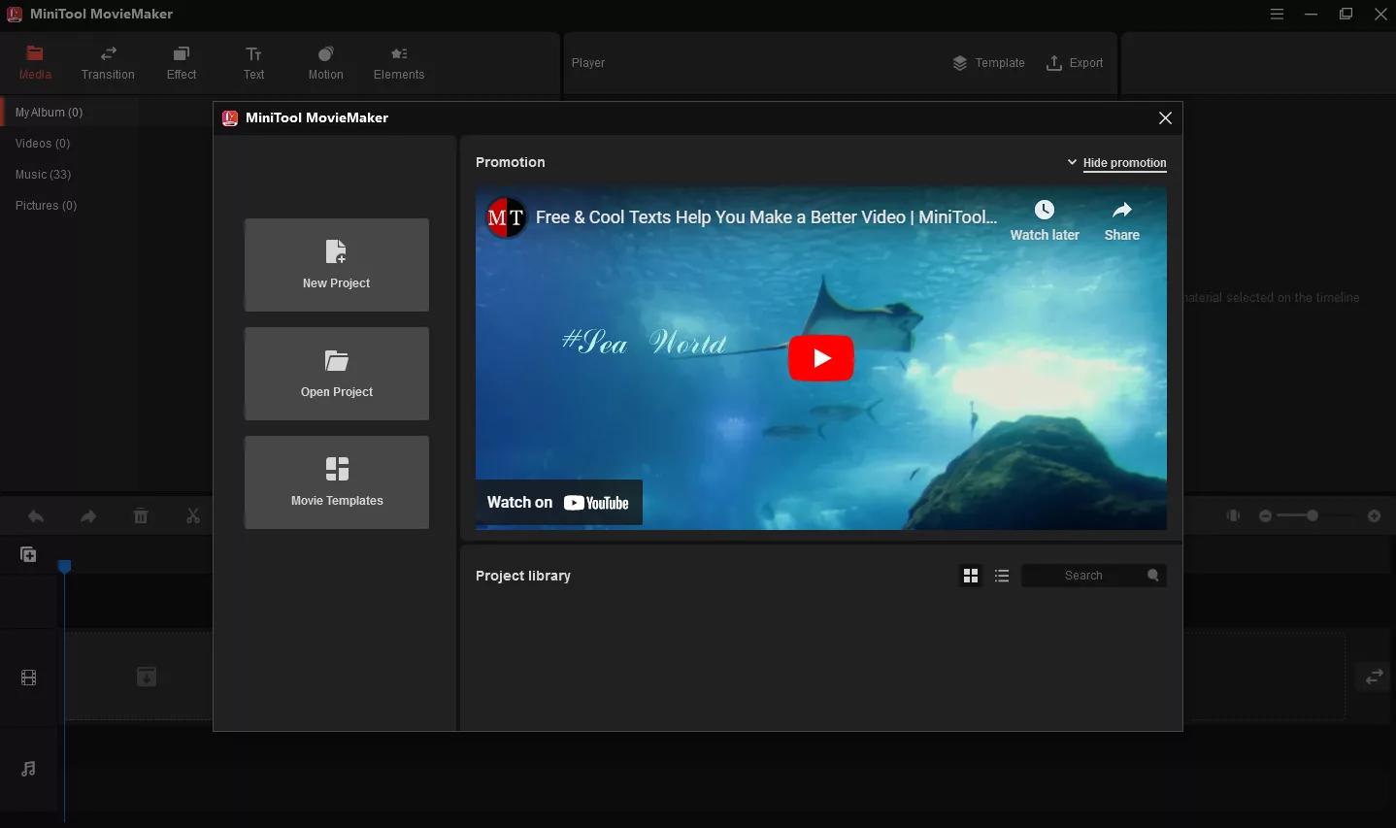Click the Share arrow icon on video
This screenshot has height=828, width=1396.
tap(1121, 211)
